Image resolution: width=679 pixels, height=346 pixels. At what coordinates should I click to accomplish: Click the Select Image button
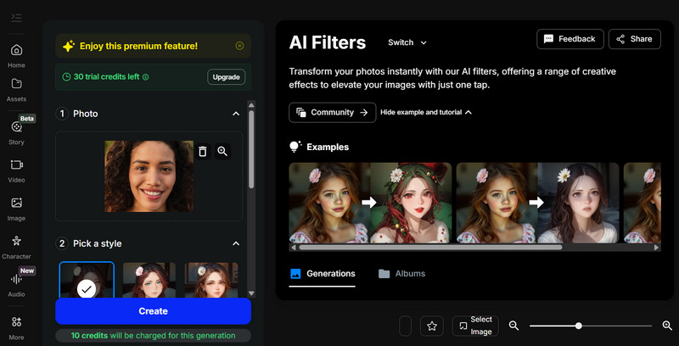(x=475, y=326)
